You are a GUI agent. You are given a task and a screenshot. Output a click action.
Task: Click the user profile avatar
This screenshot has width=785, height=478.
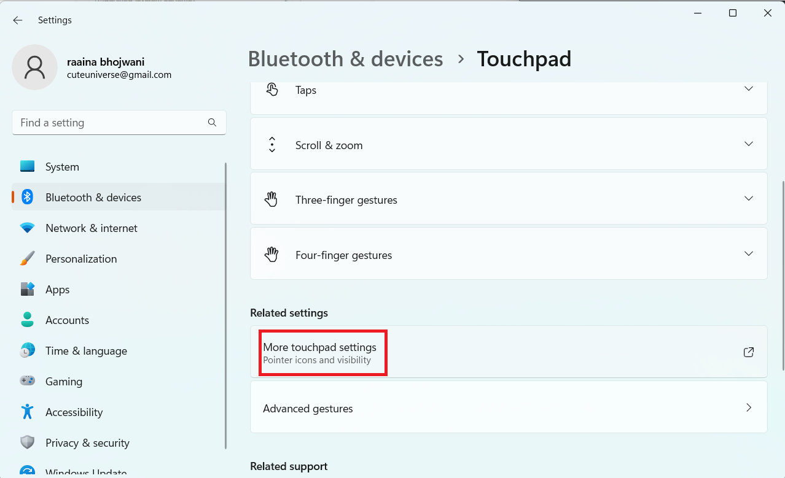click(x=35, y=67)
